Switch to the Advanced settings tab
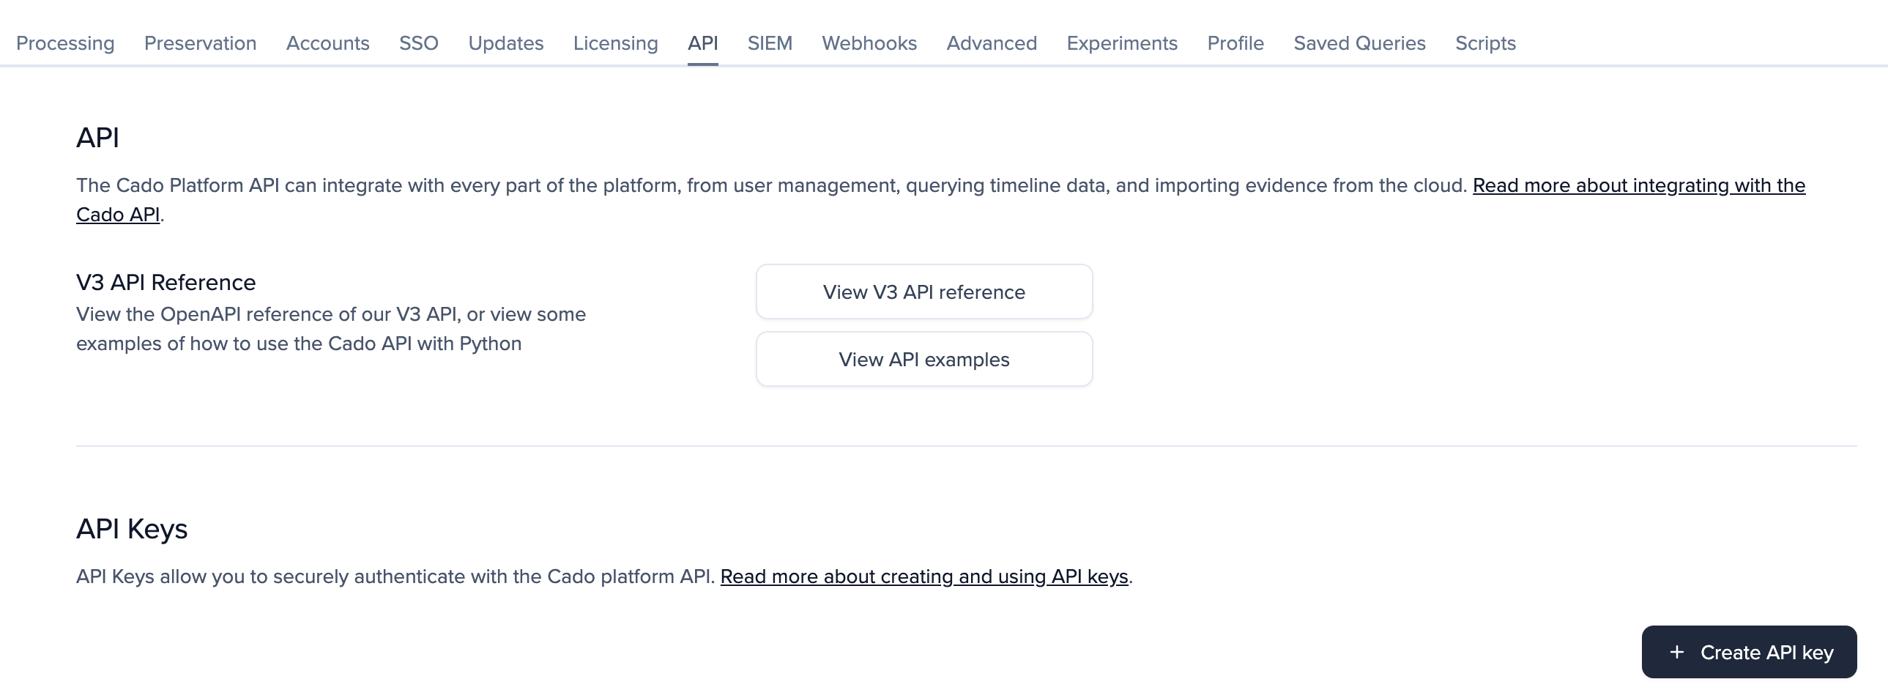 (992, 43)
